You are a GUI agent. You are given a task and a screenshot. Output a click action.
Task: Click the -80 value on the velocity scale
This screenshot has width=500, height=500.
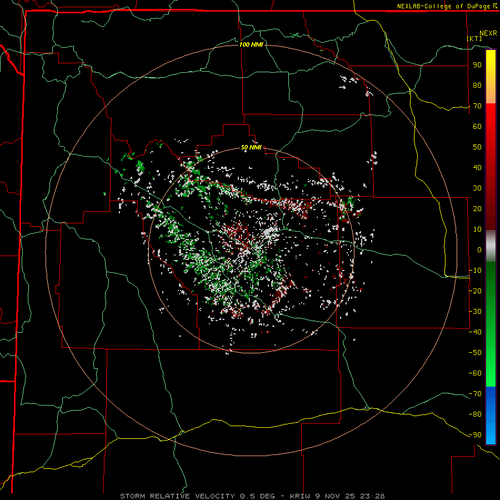(x=475, y=414)
